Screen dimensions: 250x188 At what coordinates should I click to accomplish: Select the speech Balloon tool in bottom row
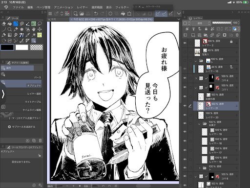coord(16,41)
